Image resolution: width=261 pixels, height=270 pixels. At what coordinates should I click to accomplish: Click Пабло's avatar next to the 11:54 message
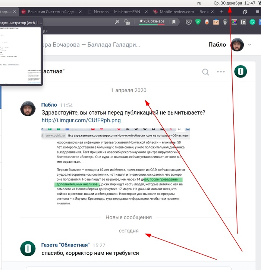tap(28, 108)
